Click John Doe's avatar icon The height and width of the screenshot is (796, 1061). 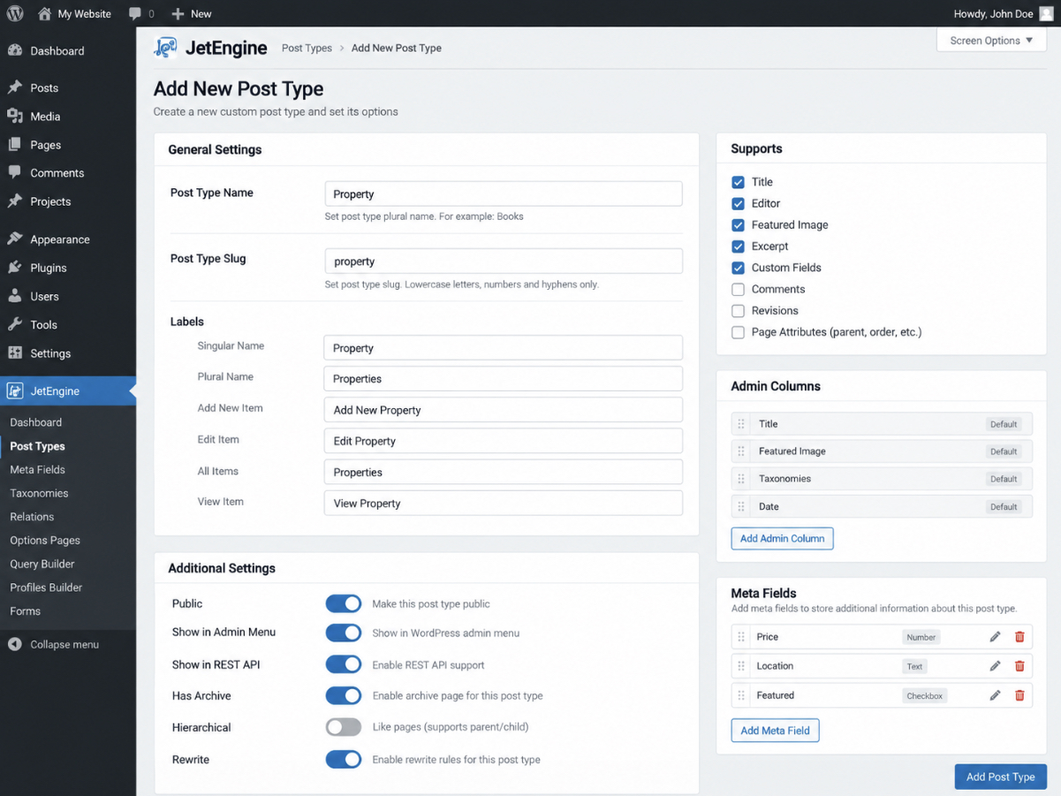click(x=1046, y=13)
